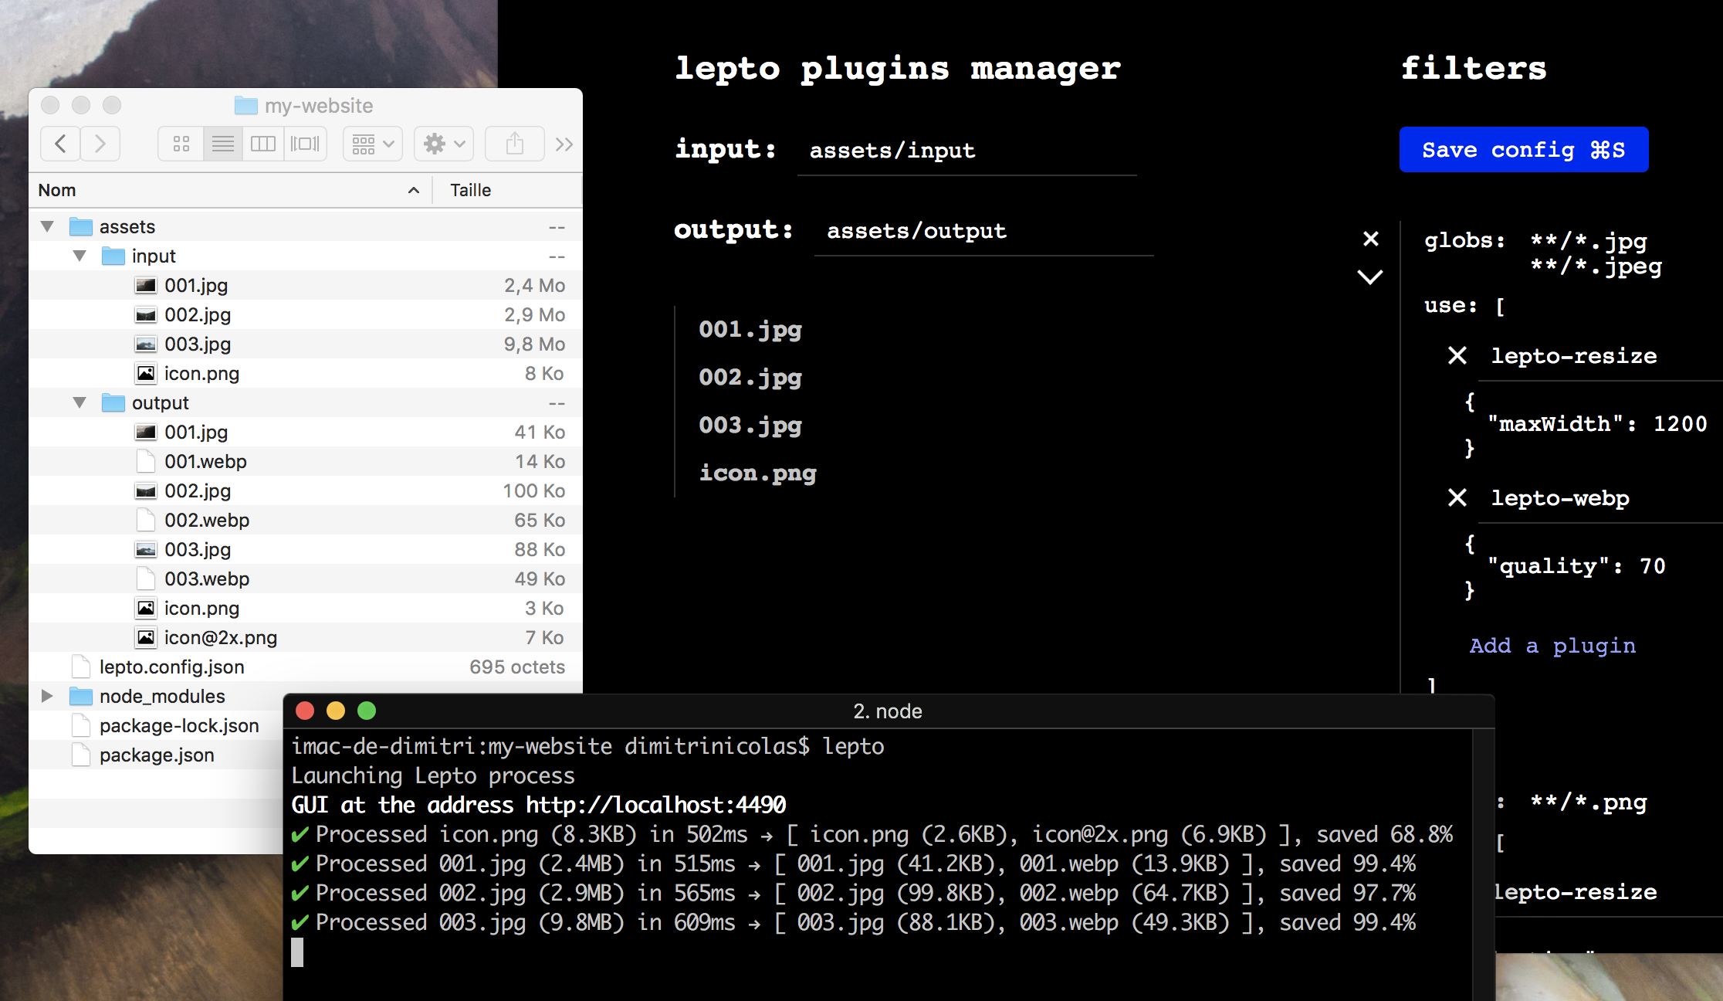
Task: Switch Finder to column view
Action: (x=263, y=144)
